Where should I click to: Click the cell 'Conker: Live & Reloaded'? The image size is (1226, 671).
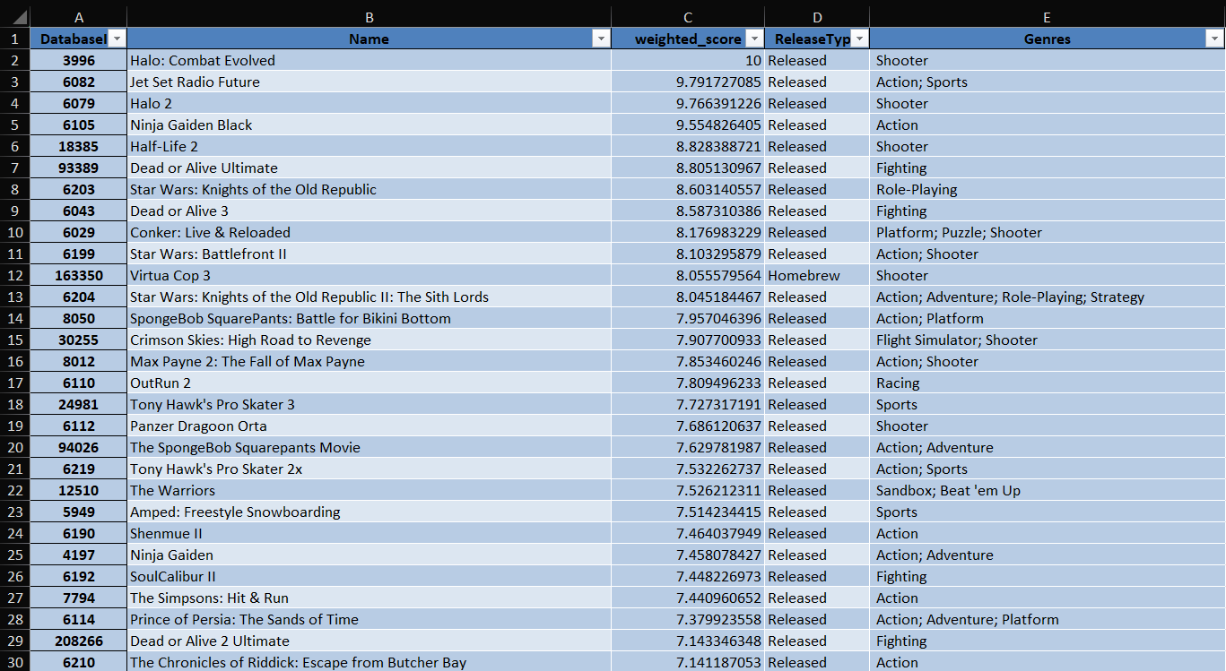click(x=370, y=232)
